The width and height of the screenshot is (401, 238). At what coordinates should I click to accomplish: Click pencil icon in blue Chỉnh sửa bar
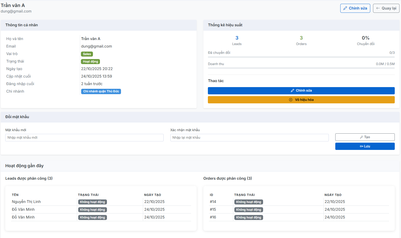(292, 91)
